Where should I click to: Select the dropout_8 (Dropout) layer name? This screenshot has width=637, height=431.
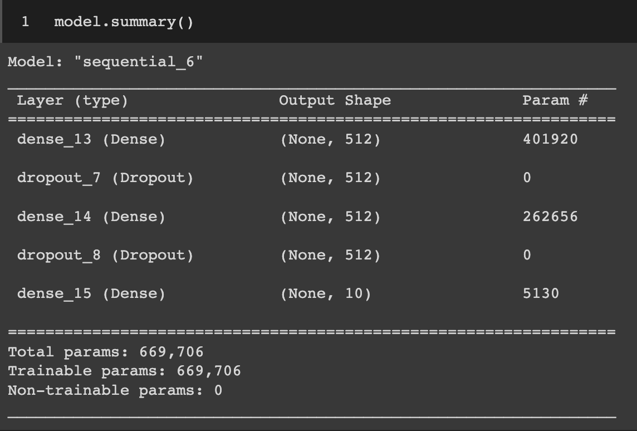tap(105, 255)
